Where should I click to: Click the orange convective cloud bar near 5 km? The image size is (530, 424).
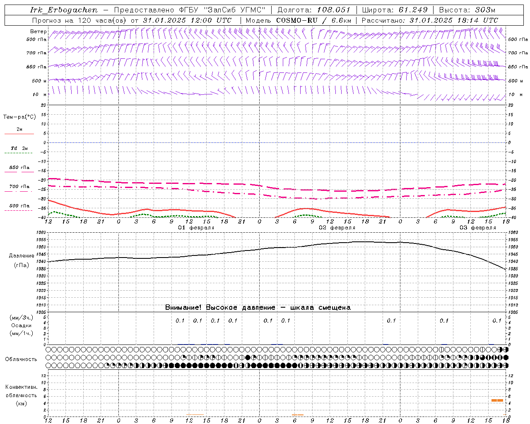[497, 400]
